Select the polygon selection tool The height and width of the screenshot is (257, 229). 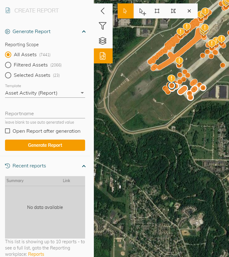click(173, 11)
